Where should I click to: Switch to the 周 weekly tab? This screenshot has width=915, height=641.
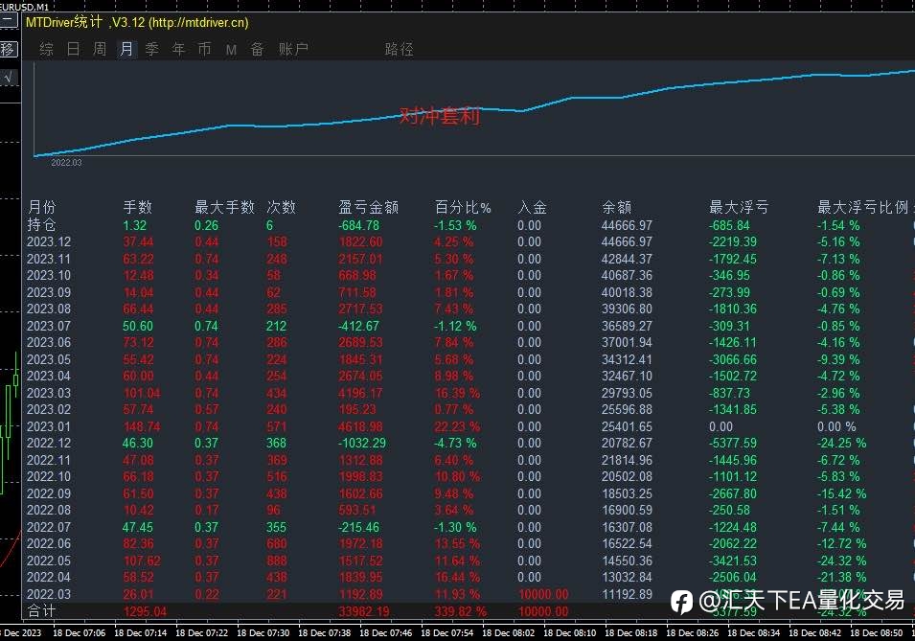click(100, 49)
